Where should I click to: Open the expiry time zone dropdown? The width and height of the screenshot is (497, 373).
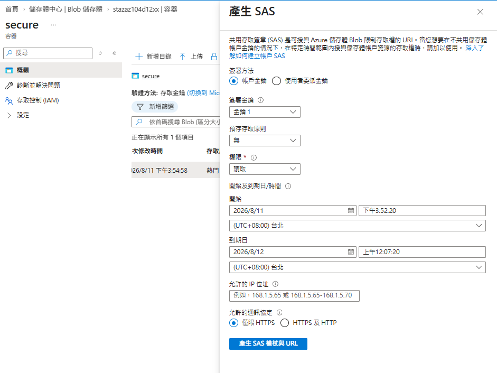point(357,267)
